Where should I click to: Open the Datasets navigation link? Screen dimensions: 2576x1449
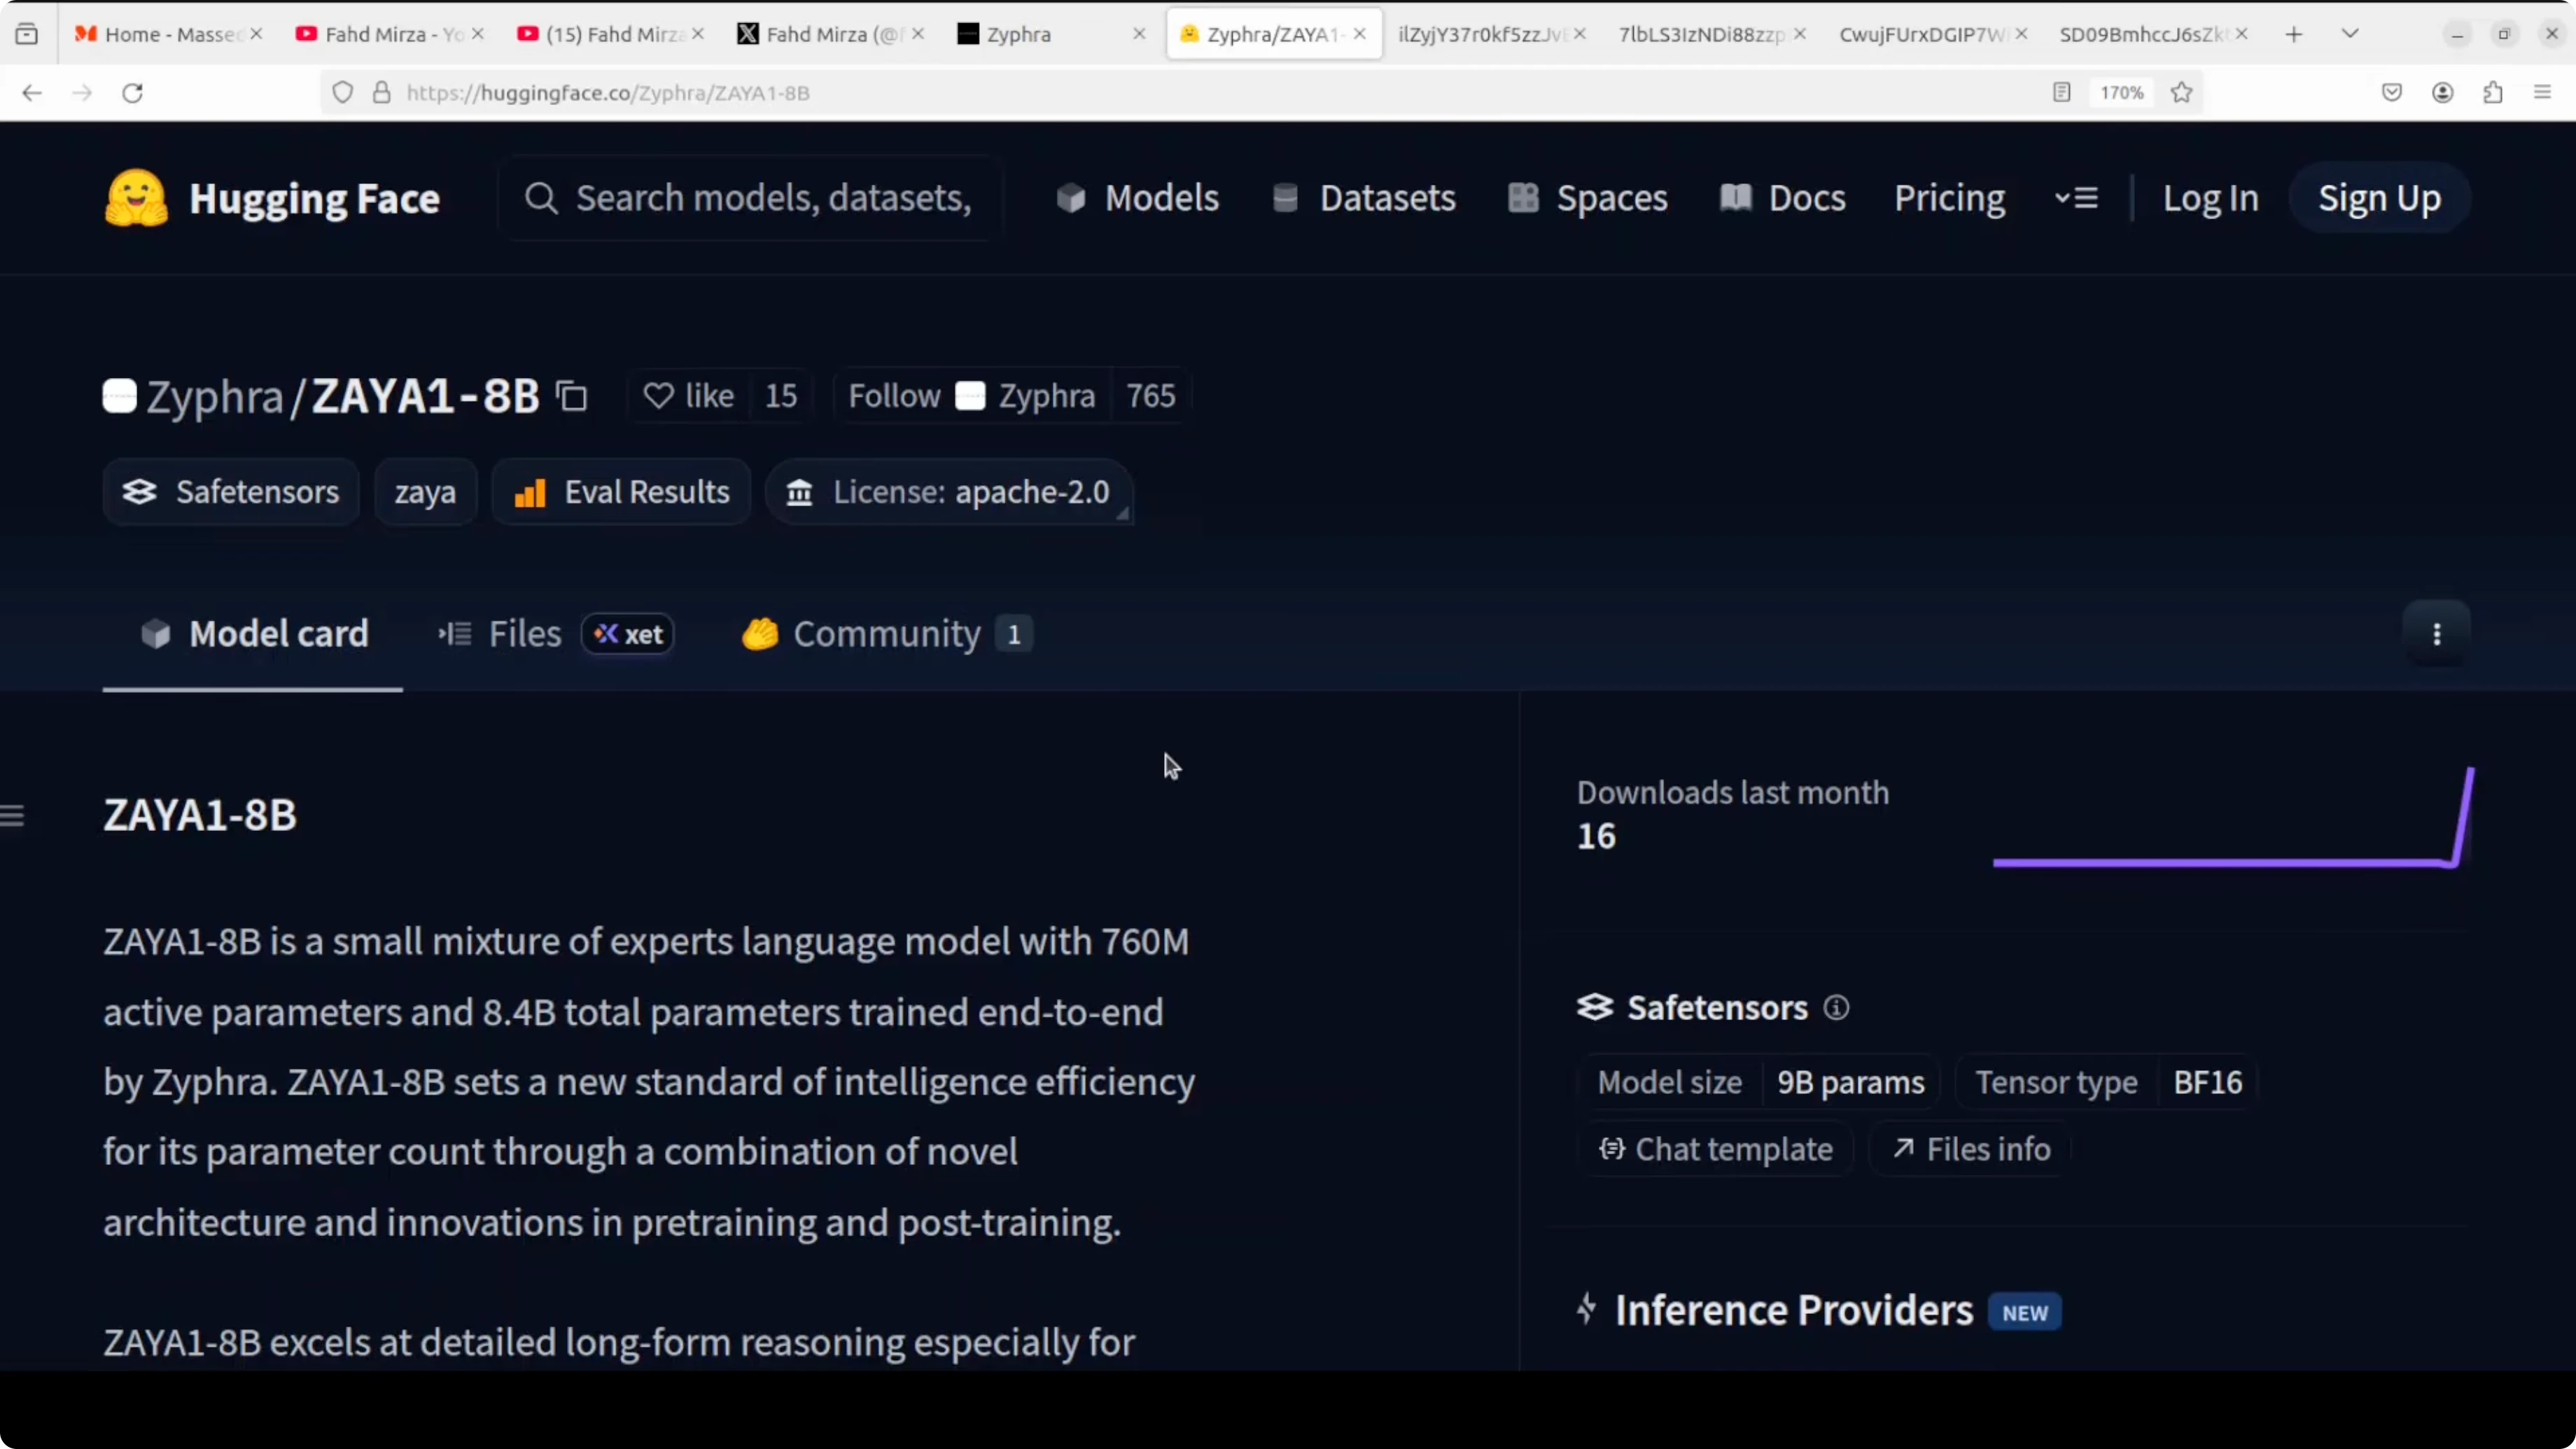[x=1364, y=198]
